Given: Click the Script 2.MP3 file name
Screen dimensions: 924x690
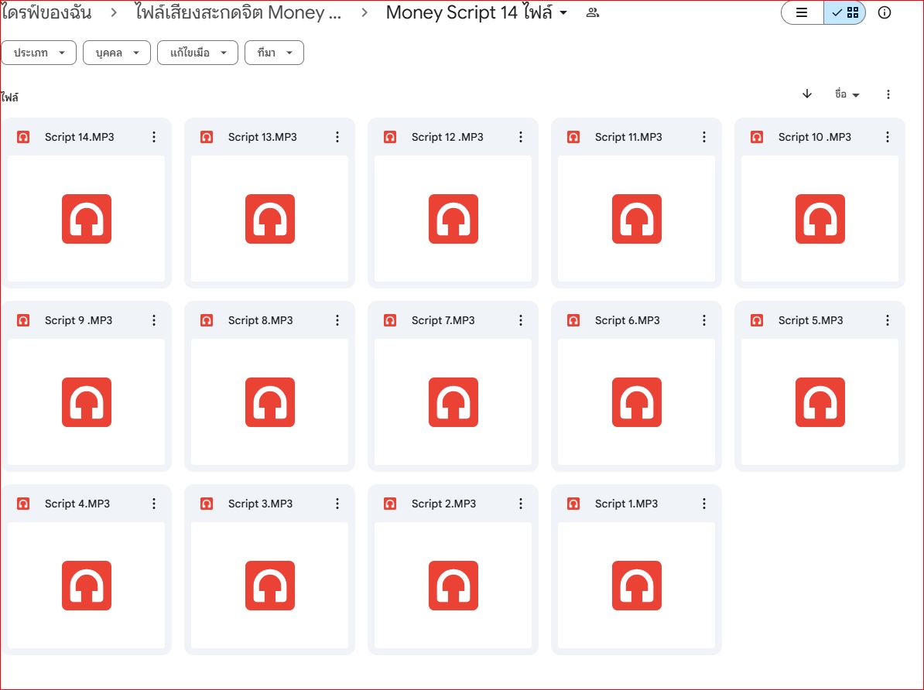Looking at the screenshot, I should point(443,504).
